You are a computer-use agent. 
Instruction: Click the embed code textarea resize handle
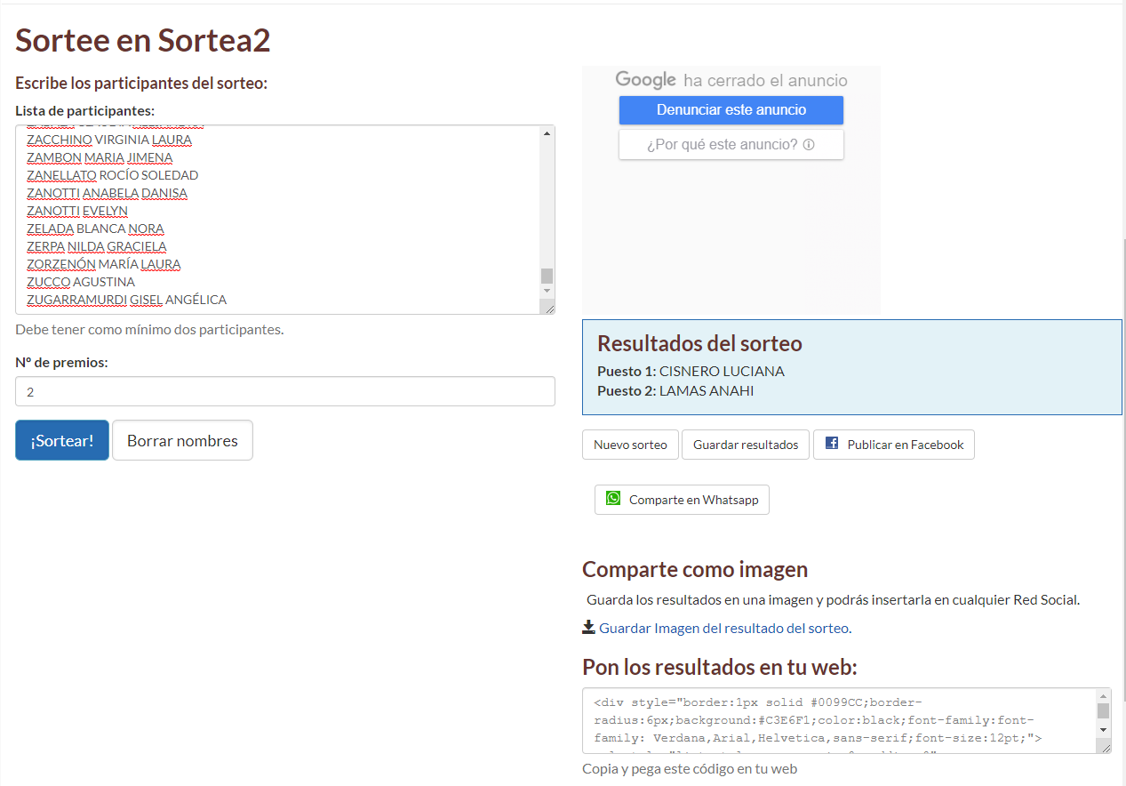[1105, 747]
